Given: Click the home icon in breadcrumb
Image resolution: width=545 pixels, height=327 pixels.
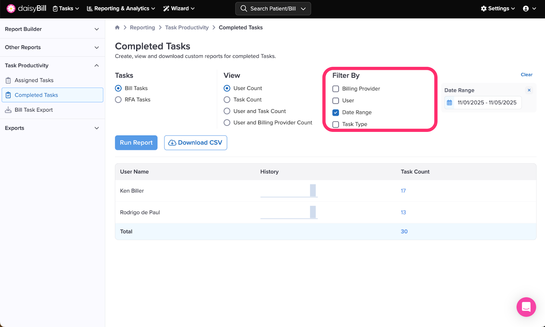Looking at the screenshot, I should tap(117, 28).
